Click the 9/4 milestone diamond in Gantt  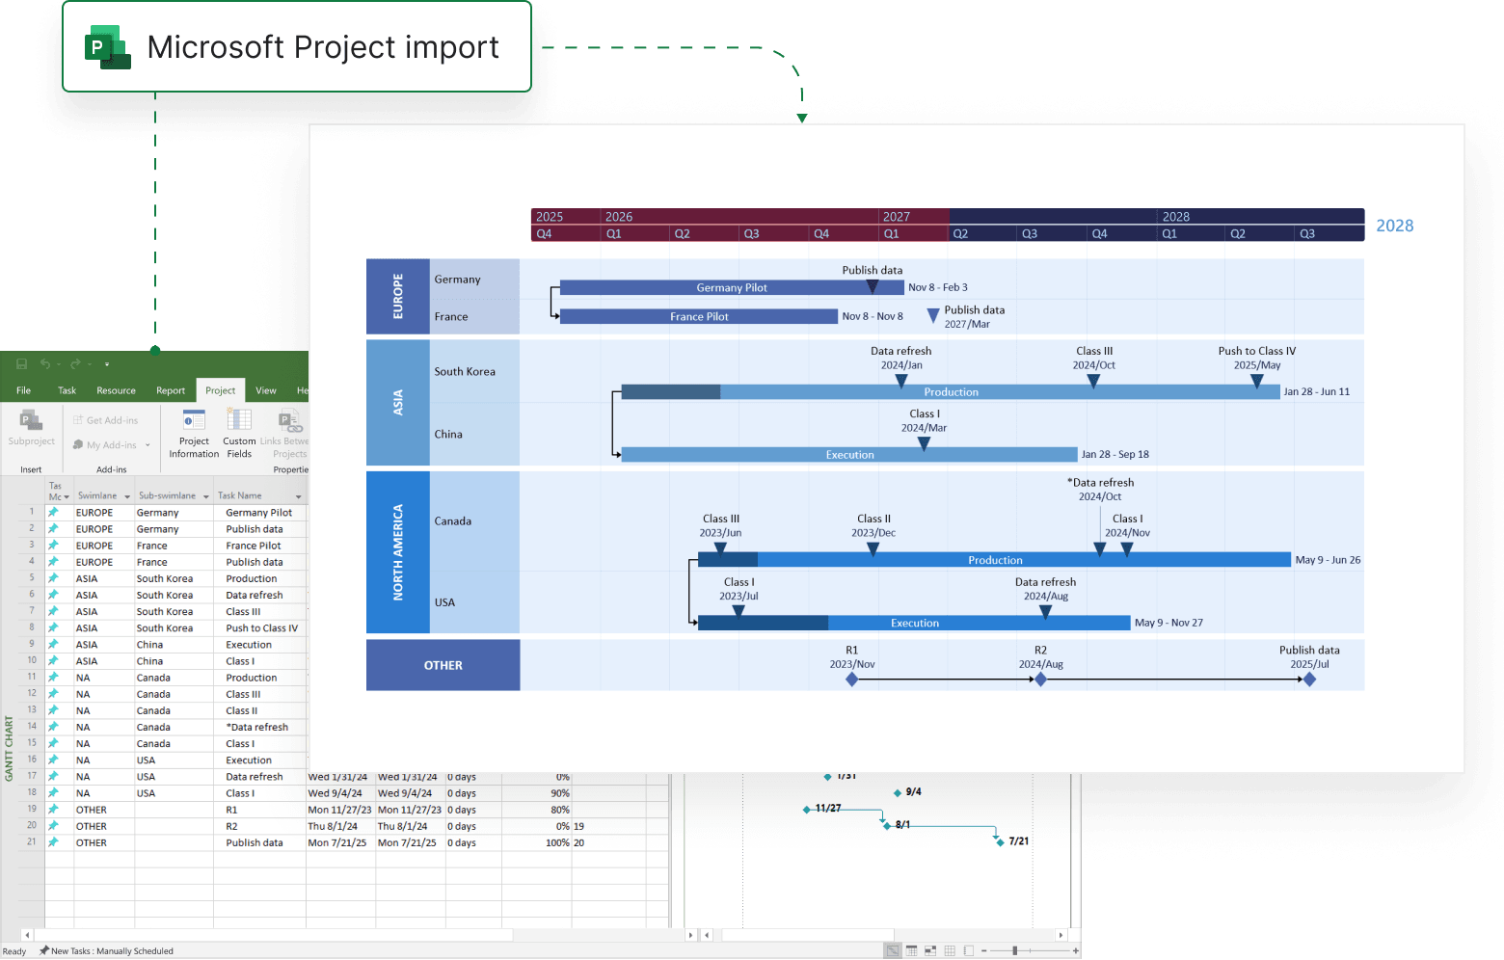[898, 793]
